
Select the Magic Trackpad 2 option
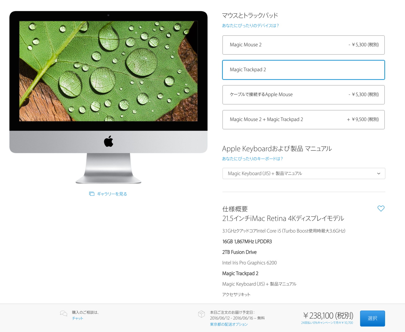click(x=303, y=70)
